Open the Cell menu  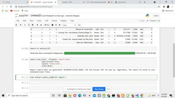coord(47,21)
